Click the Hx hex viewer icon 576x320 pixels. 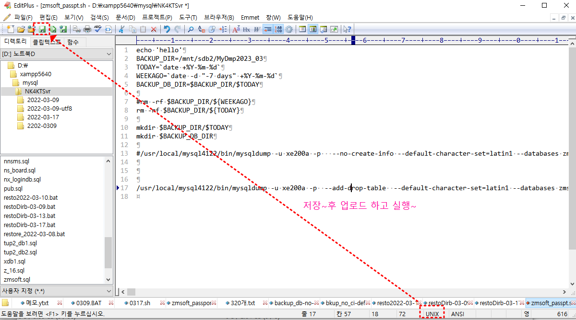(246, 29)
